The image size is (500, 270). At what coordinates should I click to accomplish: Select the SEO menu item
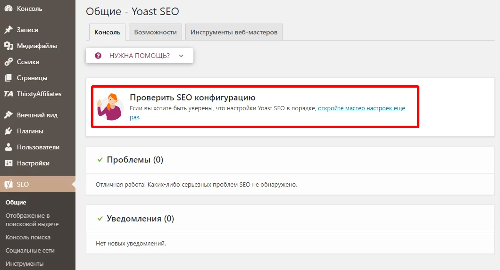coord(38,184)
